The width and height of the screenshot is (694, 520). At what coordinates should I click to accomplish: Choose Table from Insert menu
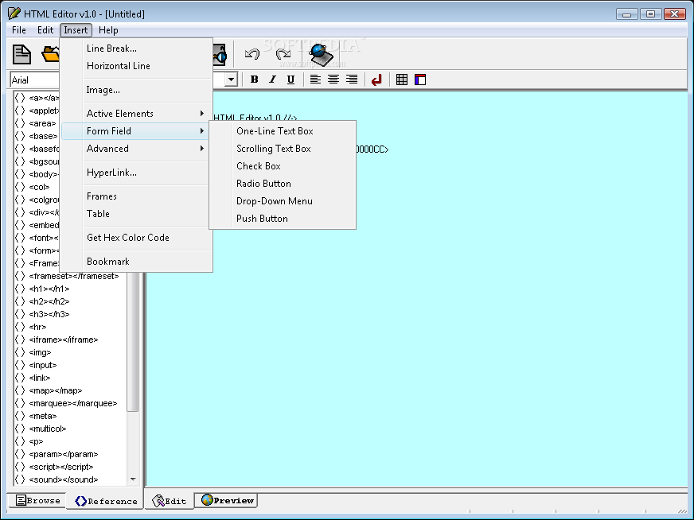coord(136,214)
